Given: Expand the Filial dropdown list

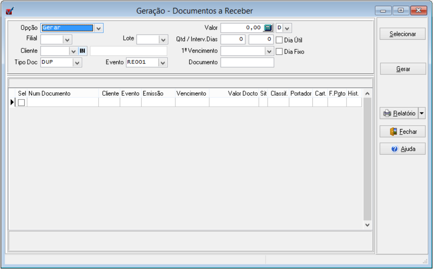Looking at the screenshot, I should point(68,39).
